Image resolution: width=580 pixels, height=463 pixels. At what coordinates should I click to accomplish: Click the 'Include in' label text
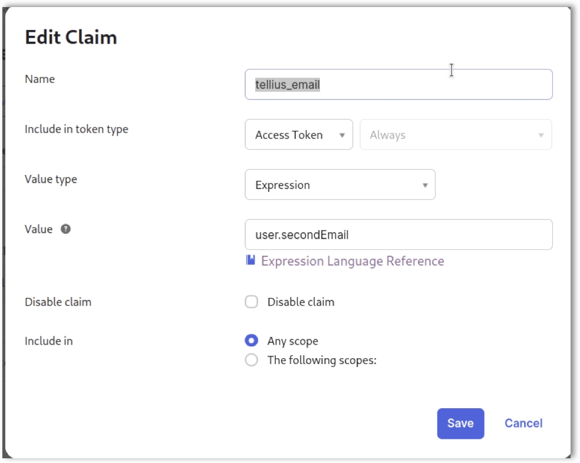pos(48,340)
